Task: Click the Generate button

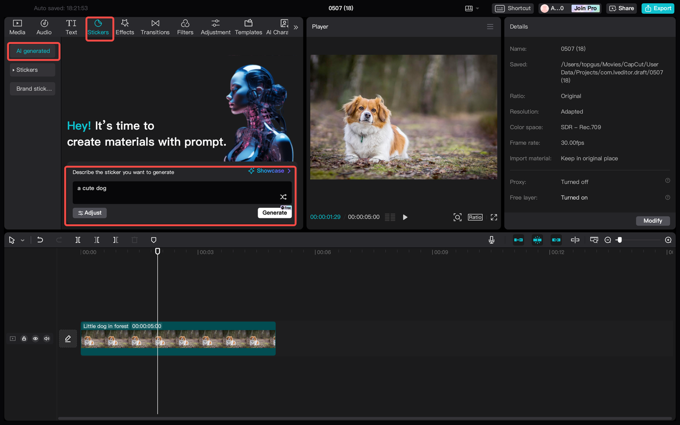Action: pyautogui.click(x=275, y=212)
